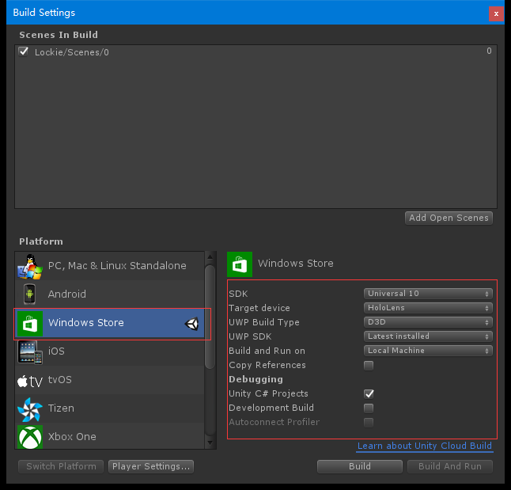Click the platform list scroll down arrow
The height and width of the screenshot is (490, 511).
(210, 443)
